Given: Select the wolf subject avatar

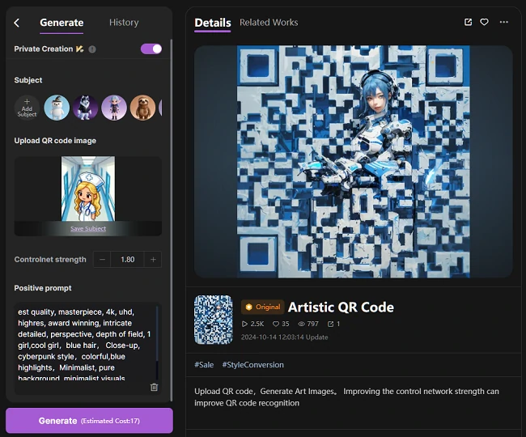Looking at the screenshot, I should [85, 108].
